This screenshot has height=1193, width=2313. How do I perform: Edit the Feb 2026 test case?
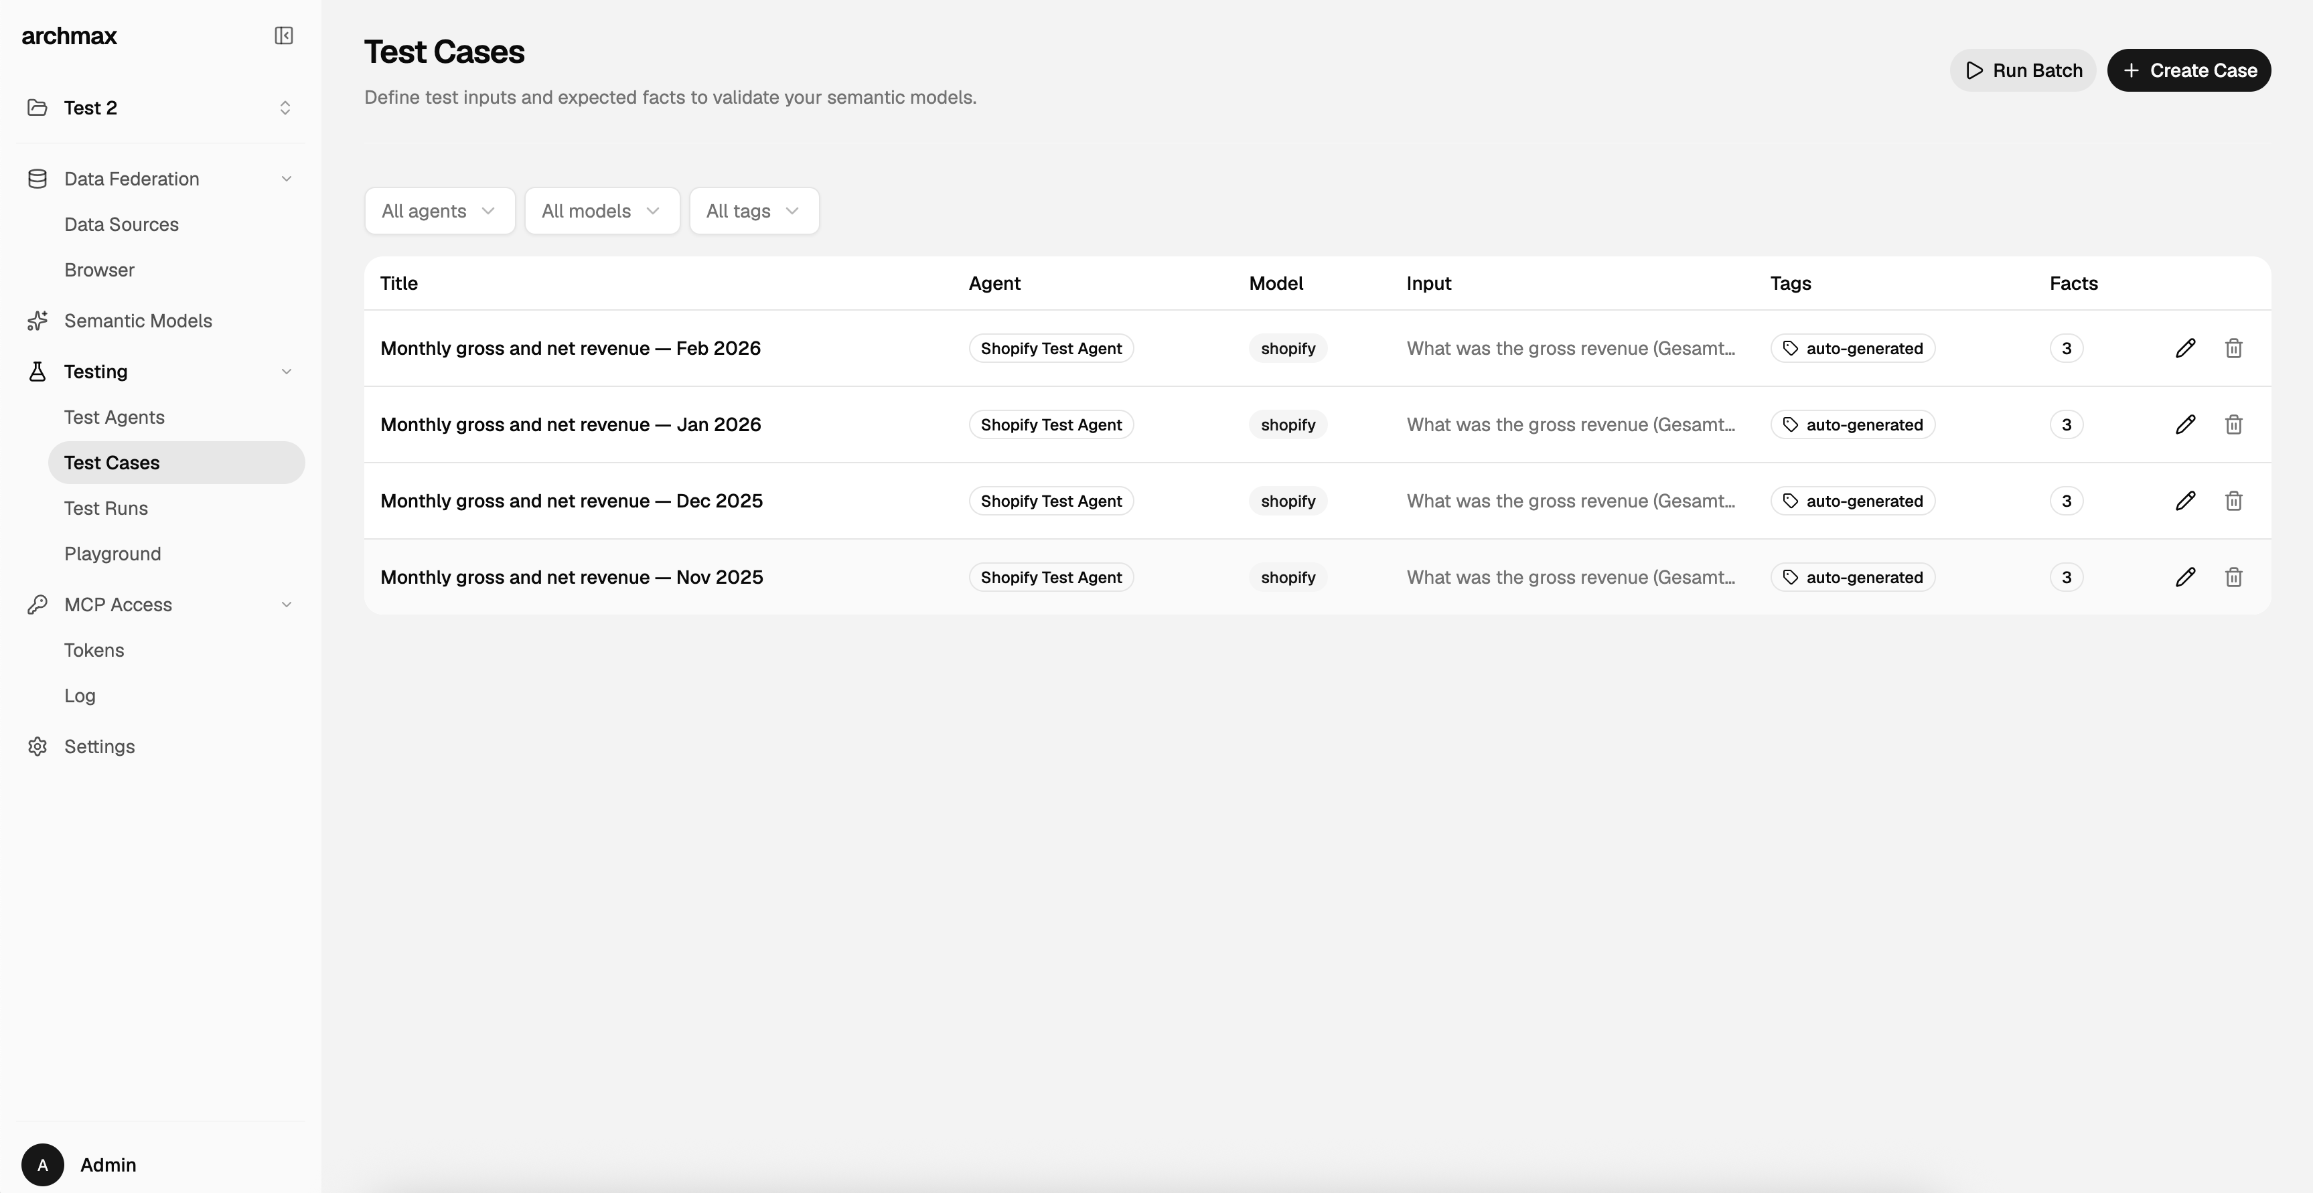[2184, 348]
